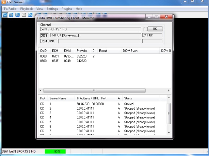This screenshot has width=209, height=156.
Task: Click the four-arrows zoom toolbar icon
Action: [11, 15]
